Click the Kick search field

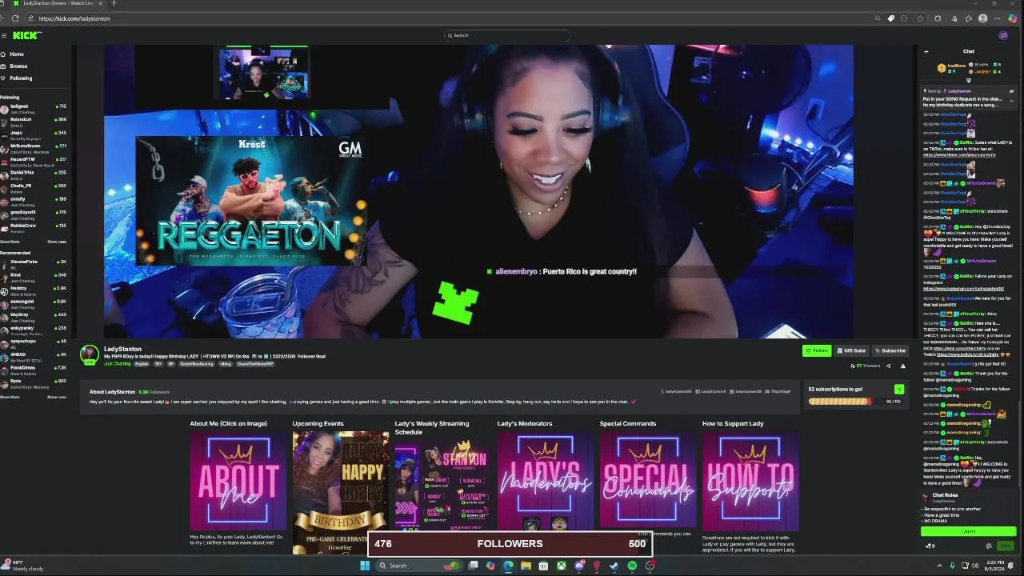click(507, 35)
